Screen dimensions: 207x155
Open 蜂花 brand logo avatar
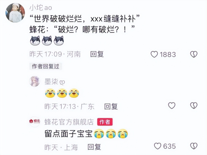point(34,122)
